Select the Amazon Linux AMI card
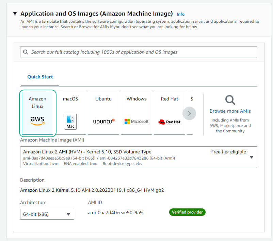Viewport: 273px width, 241px height. point(37,113)
